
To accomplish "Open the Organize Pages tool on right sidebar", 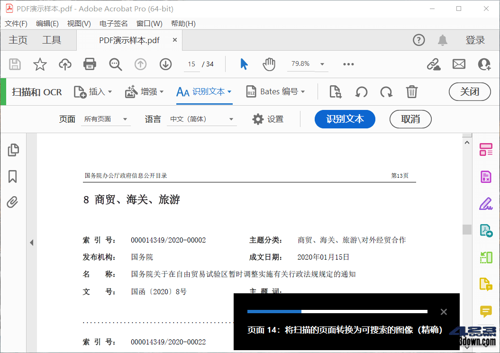I will coord(486,149).
